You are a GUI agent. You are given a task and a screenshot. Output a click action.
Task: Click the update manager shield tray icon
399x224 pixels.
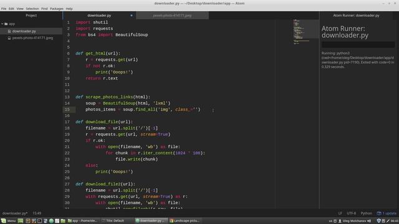tap(378, 221)
